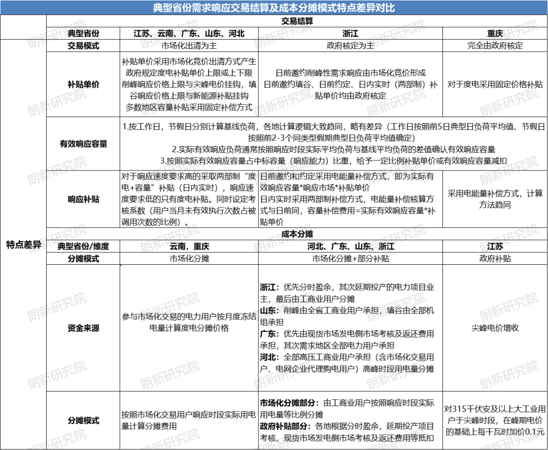Select the 交易模式 row header cell

83,46
